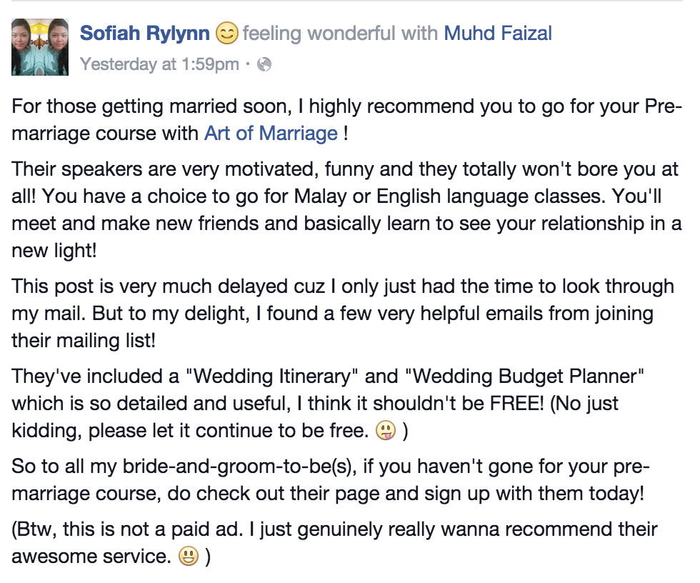Click the paragraph starting '(Btw, this is not'

click(334, 543)
